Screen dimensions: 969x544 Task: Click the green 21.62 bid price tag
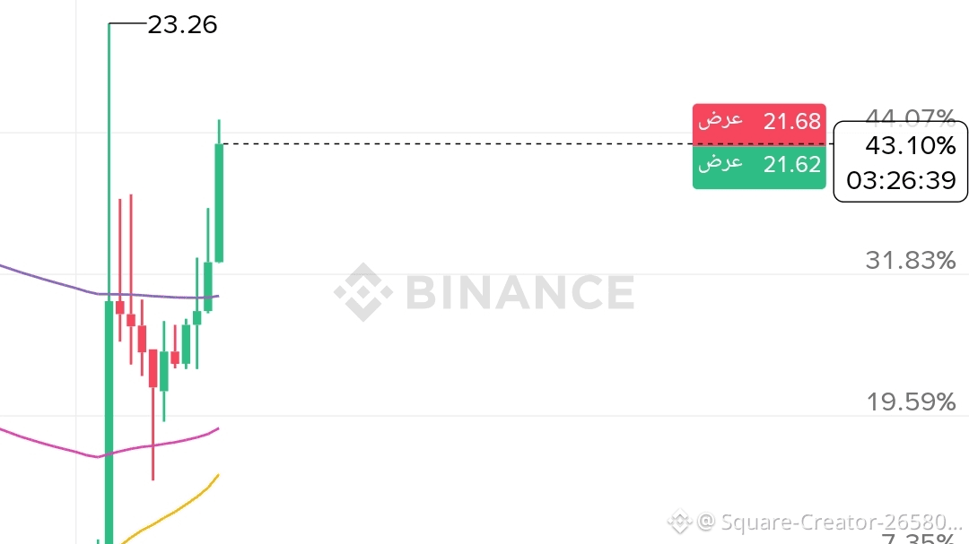click(758, 164)
